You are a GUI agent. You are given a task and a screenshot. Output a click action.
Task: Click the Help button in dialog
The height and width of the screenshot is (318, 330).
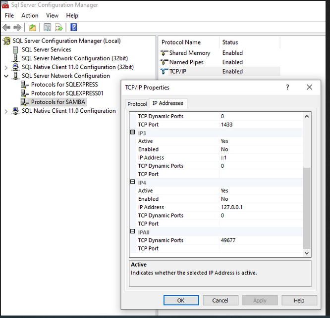pos(299,300)
